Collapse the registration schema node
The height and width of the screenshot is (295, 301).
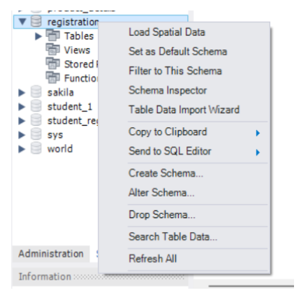point(22,22)
